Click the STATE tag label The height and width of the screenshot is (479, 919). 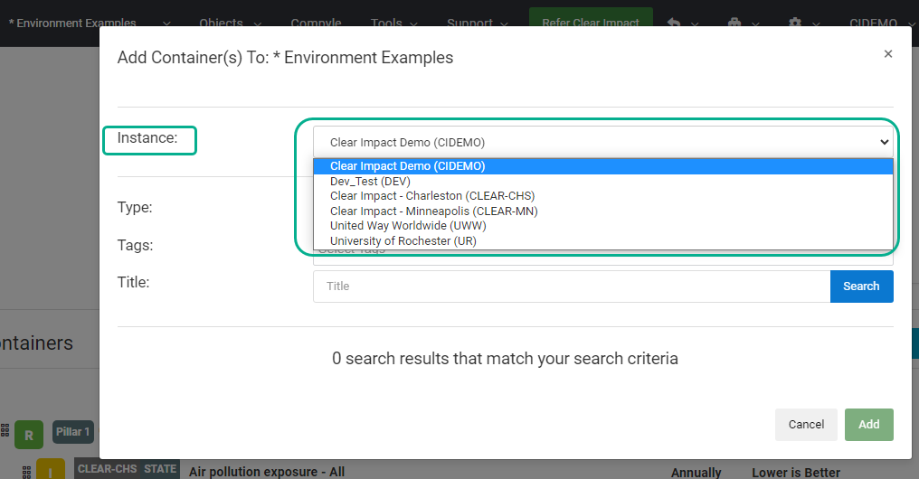pos(160,469)
